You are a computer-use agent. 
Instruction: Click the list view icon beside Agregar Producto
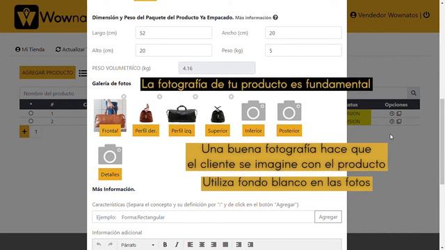pyautogui.click(x=83, y=73)
